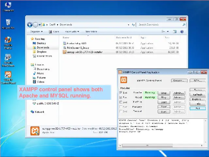Open the view options dropdown arrow
Viewport: 209px width, 157px height.
coord(168,31)
